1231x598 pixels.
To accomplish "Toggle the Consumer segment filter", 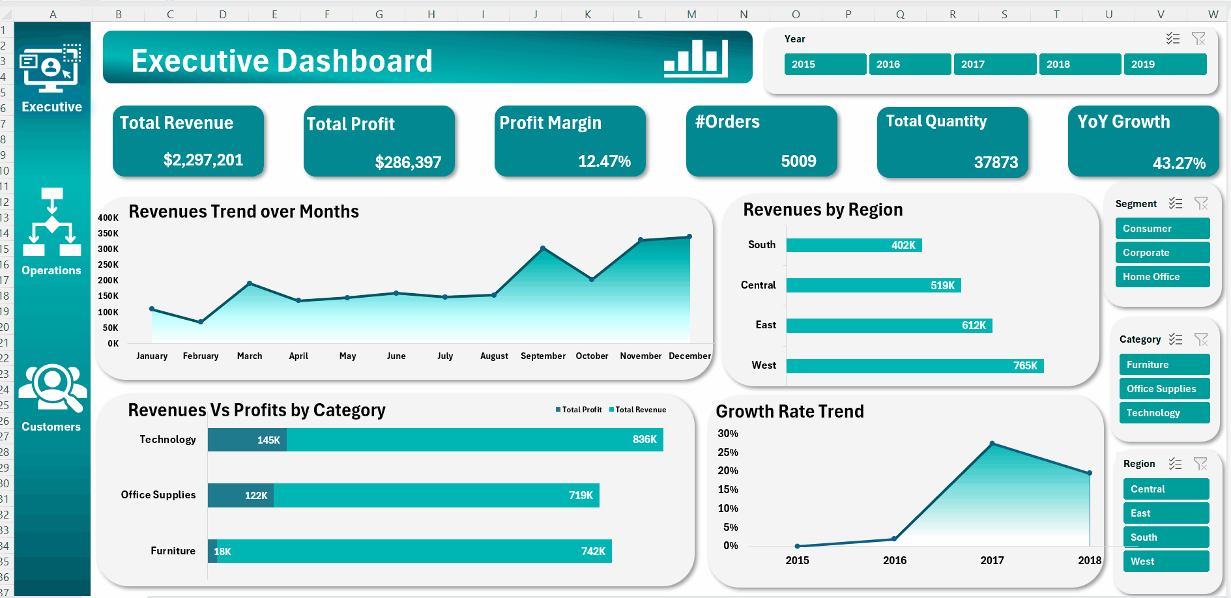I will click(x=1163, y=228).
